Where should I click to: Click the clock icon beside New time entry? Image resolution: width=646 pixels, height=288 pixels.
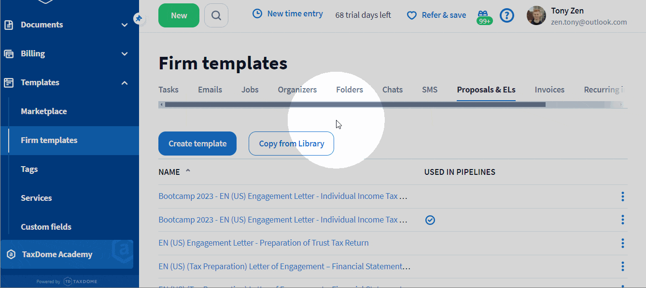(257, 14)
